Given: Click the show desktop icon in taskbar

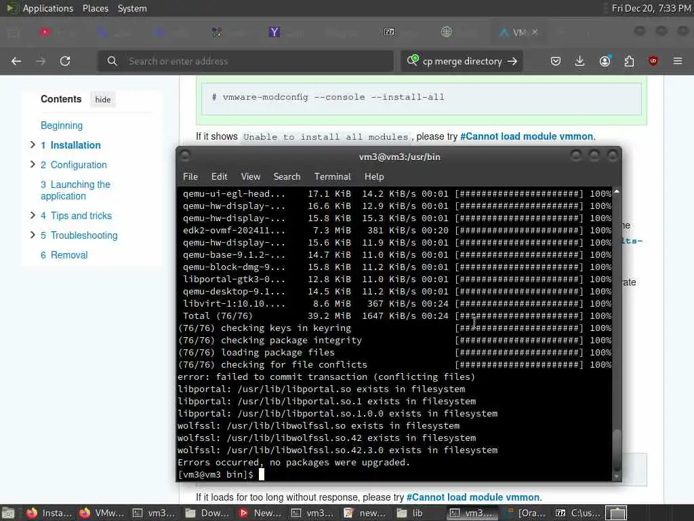Looking at the screenshot, I should [8, 513].
